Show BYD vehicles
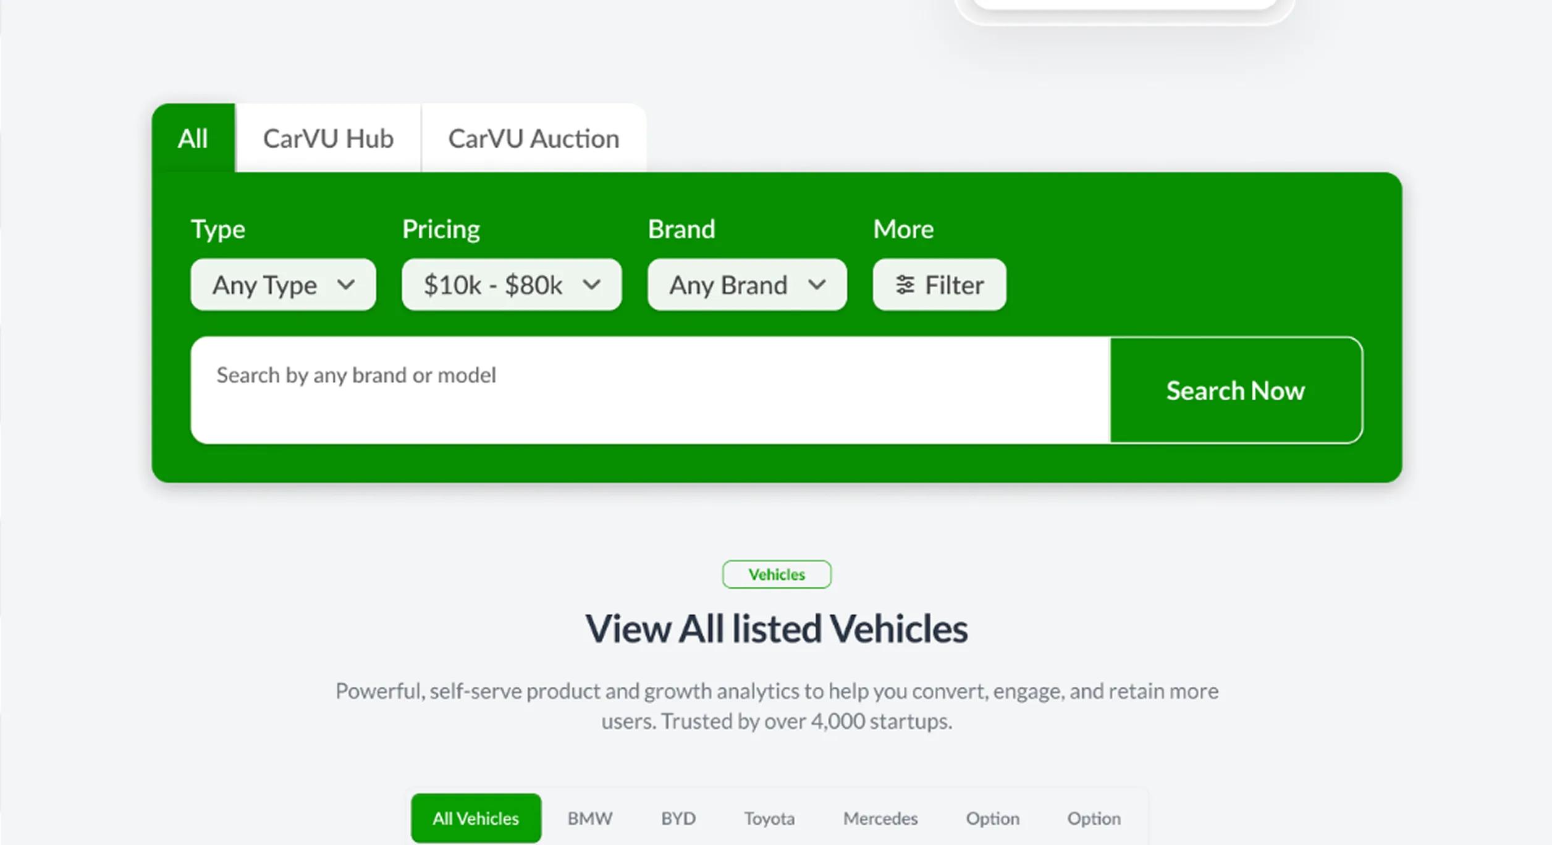1552x845 pixels. pos(678,818)
